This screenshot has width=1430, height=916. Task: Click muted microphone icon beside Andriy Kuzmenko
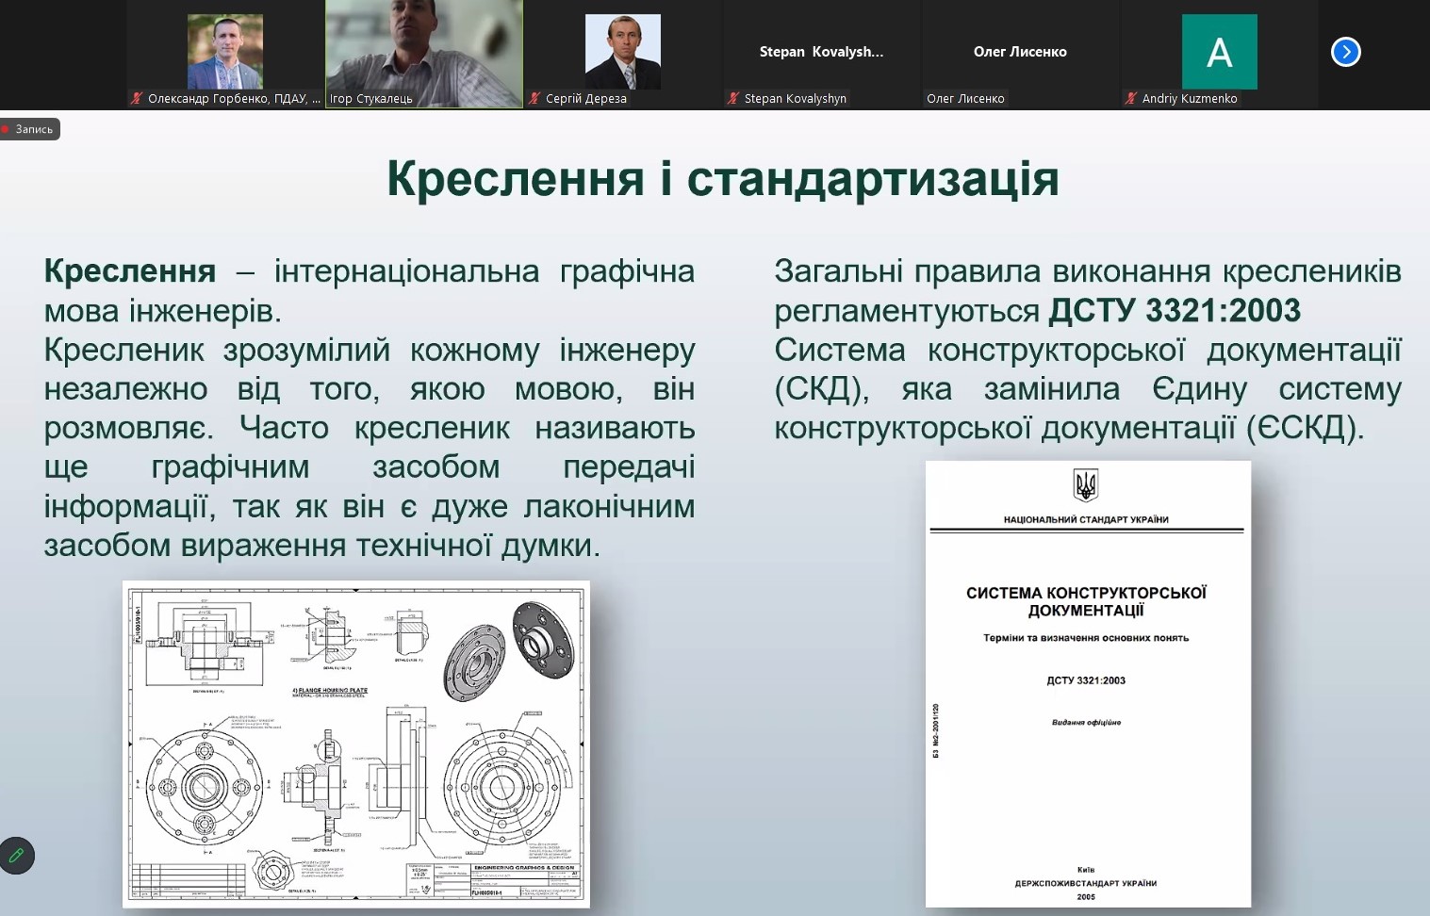click(x=1131, y=98)
